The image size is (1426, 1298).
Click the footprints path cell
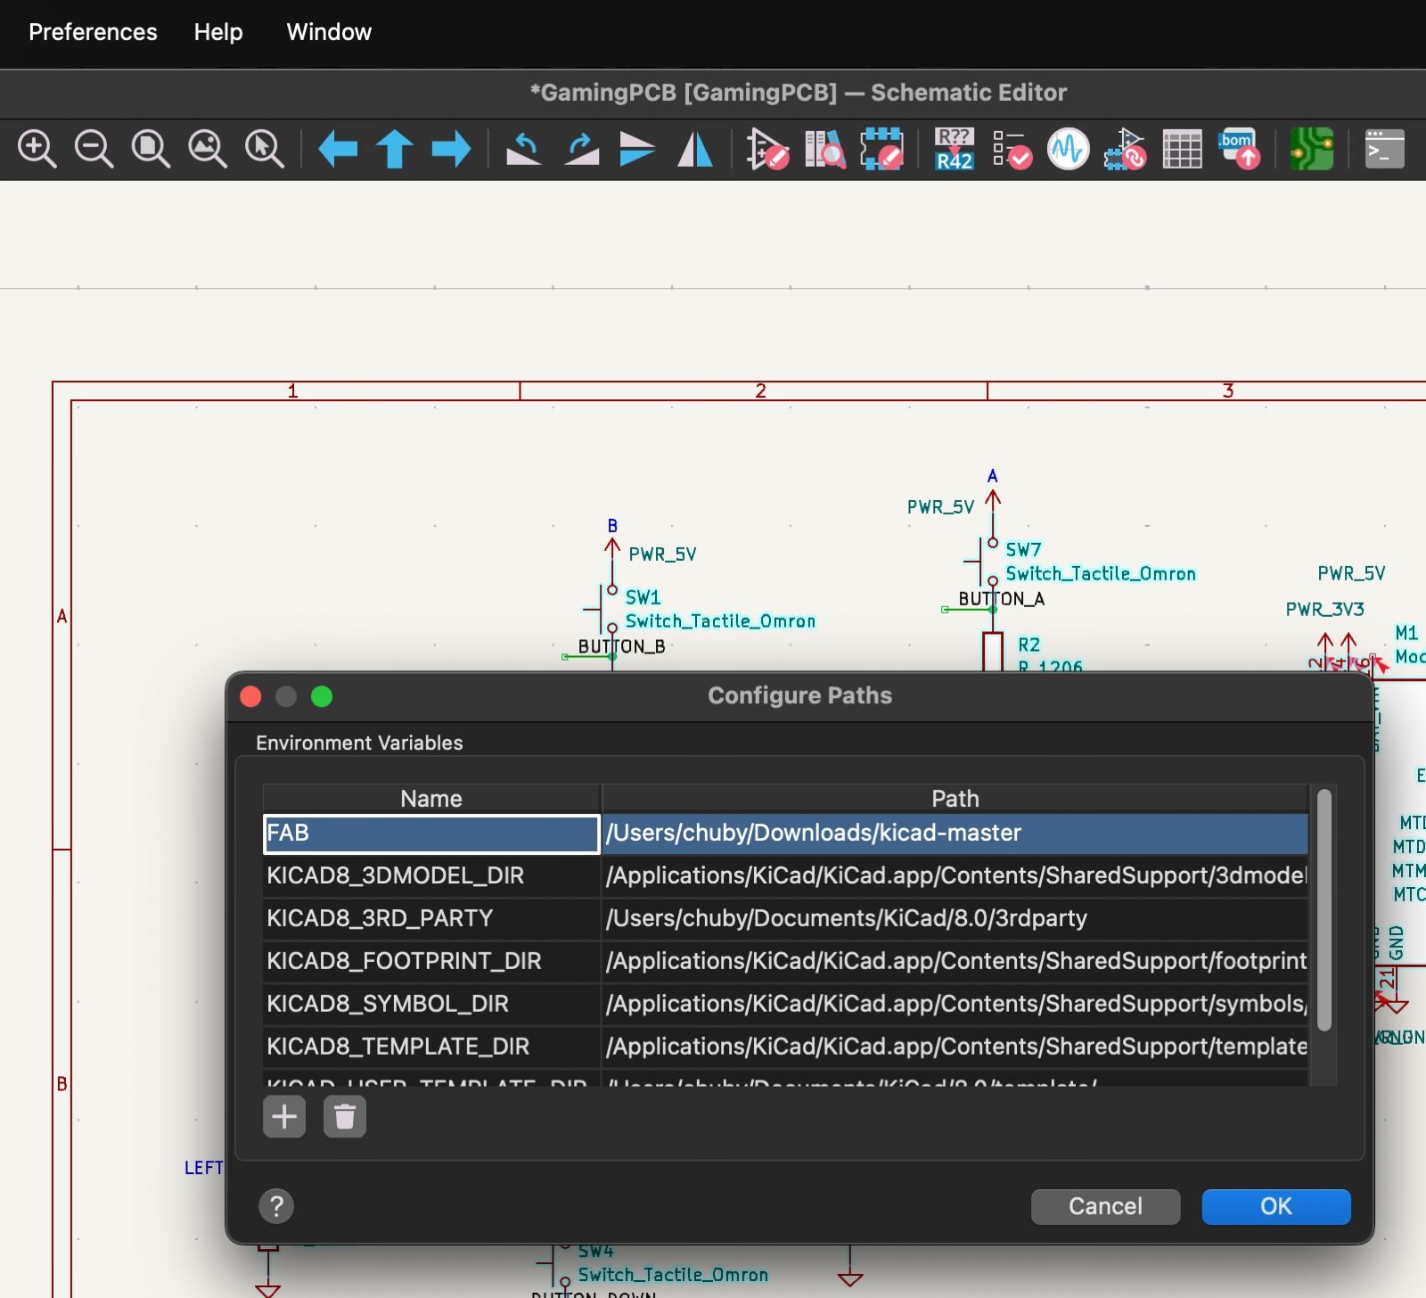955,961
